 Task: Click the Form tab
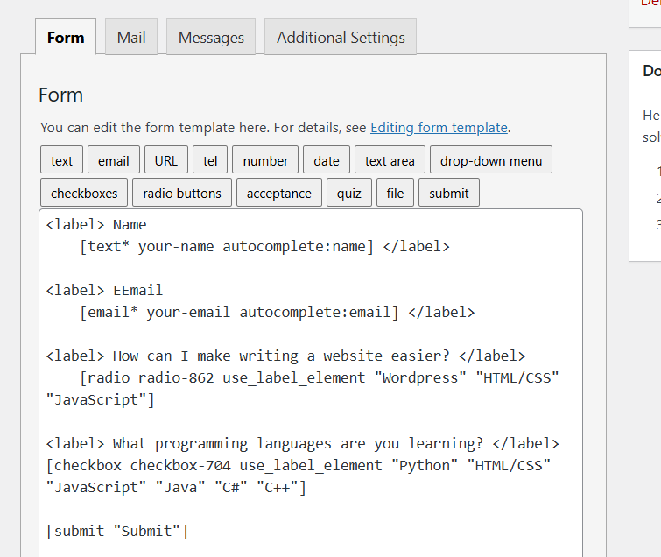point(66,38)
